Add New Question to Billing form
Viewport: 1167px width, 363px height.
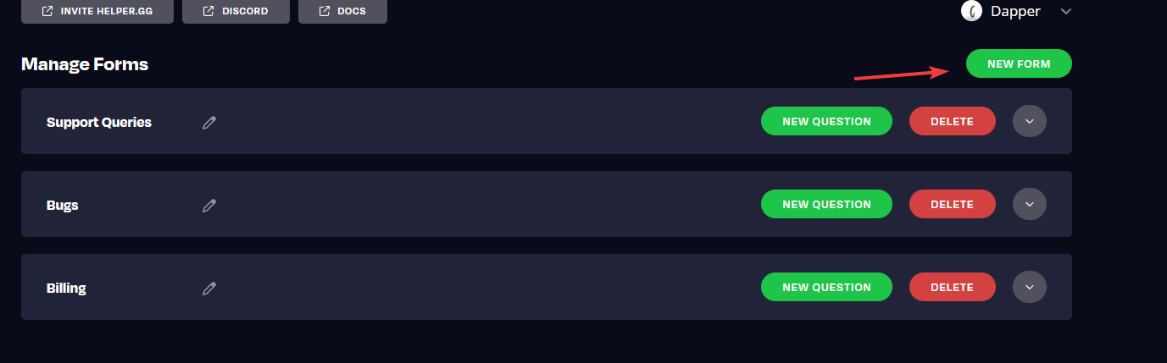(x=826, y=287)
